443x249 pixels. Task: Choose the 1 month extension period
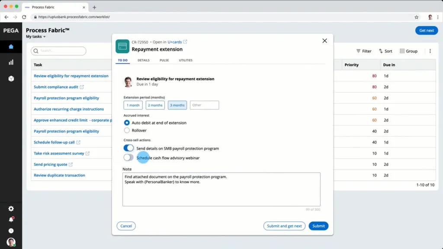click(x=133, y=105)
